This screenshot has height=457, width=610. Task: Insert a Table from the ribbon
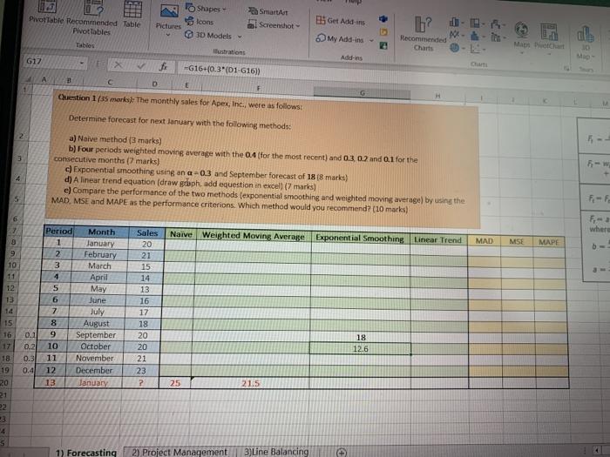pos(132,15)
